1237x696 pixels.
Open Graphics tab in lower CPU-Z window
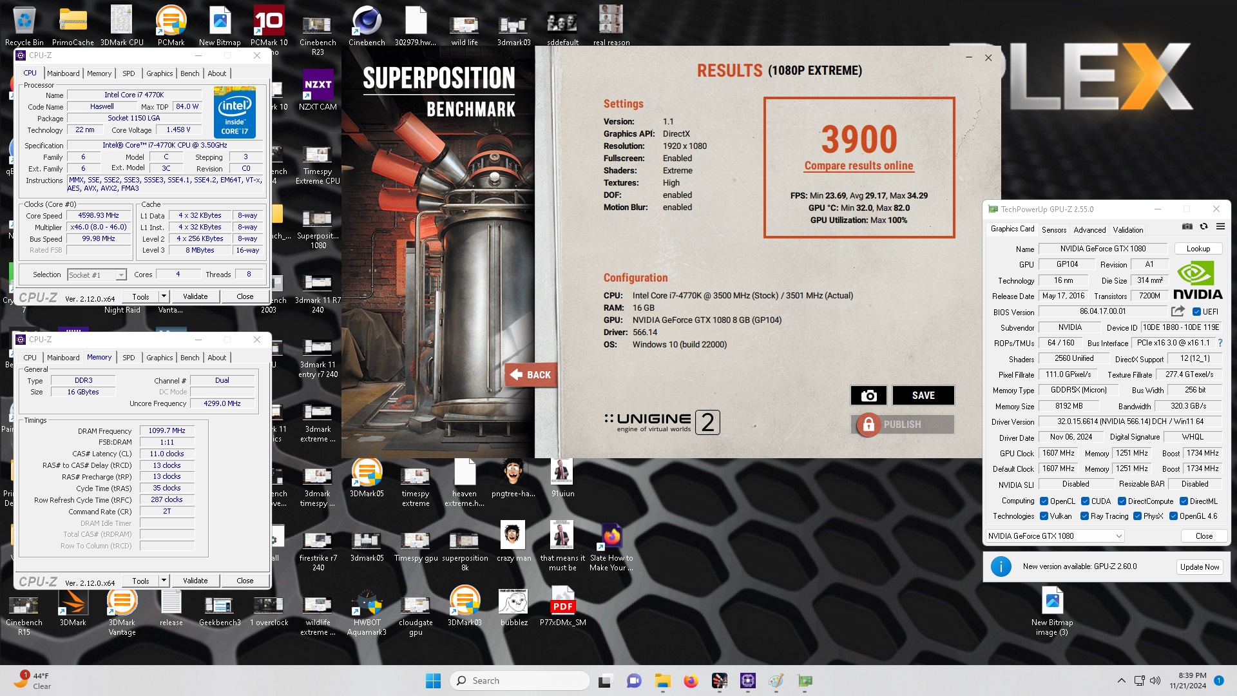tap(159, 358)
